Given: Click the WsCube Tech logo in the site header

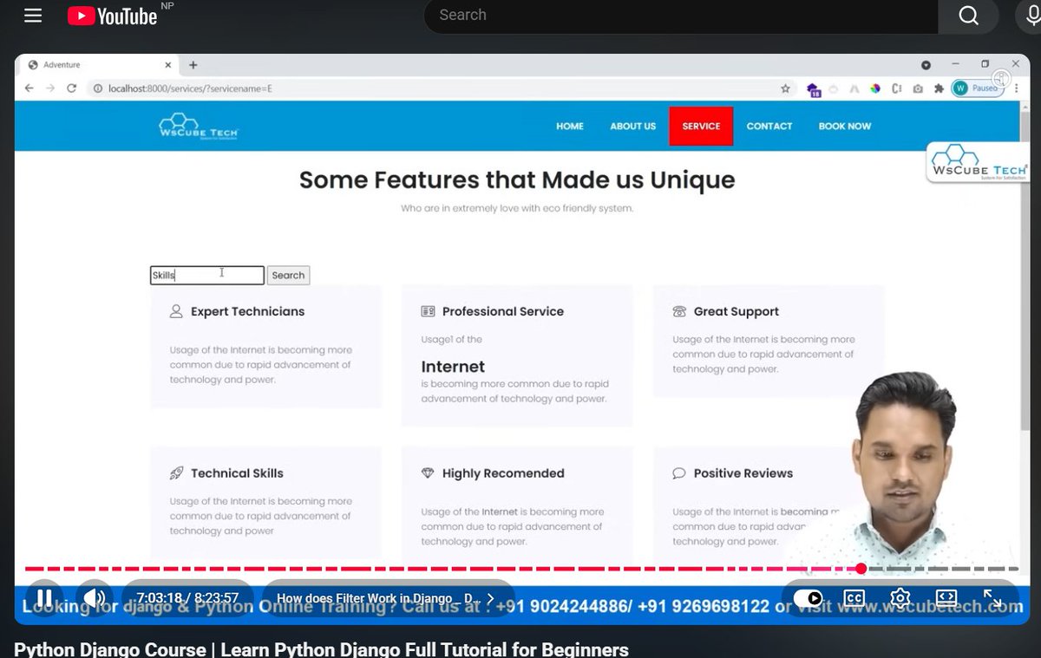Looking at the screenshot, I should 199,126.
